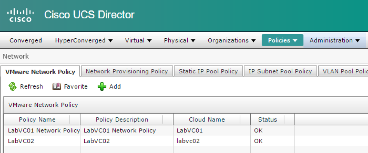
Task: Select the VMware Network Policy tab
Action: (x=40, y=72)
